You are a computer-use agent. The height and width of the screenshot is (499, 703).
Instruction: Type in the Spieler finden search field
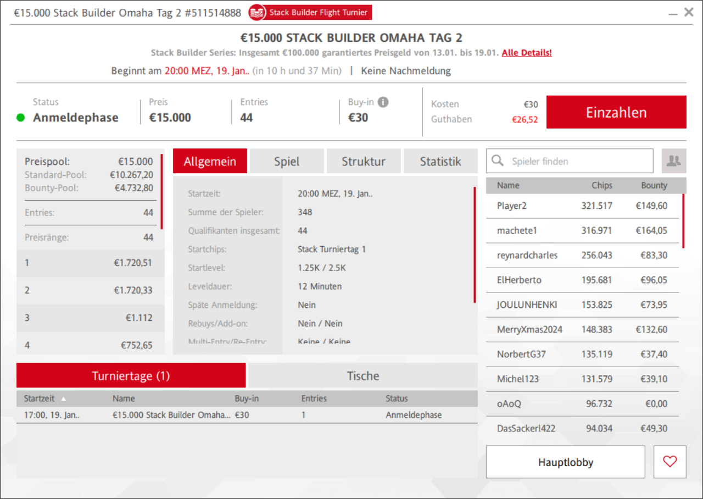pyautogui.click(x=570, y=161)
